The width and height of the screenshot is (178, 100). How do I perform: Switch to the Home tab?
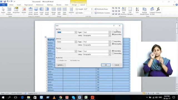pos(11,5)
